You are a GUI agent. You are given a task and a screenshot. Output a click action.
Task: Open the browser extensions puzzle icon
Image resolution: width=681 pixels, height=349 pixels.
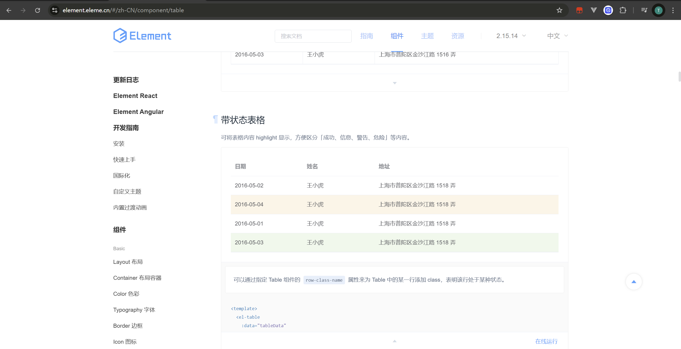[623, 10]
